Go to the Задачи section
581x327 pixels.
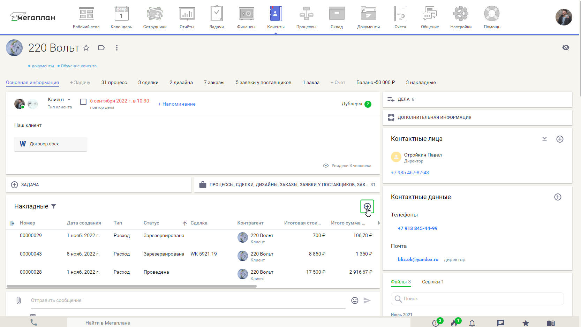[217, 17]
